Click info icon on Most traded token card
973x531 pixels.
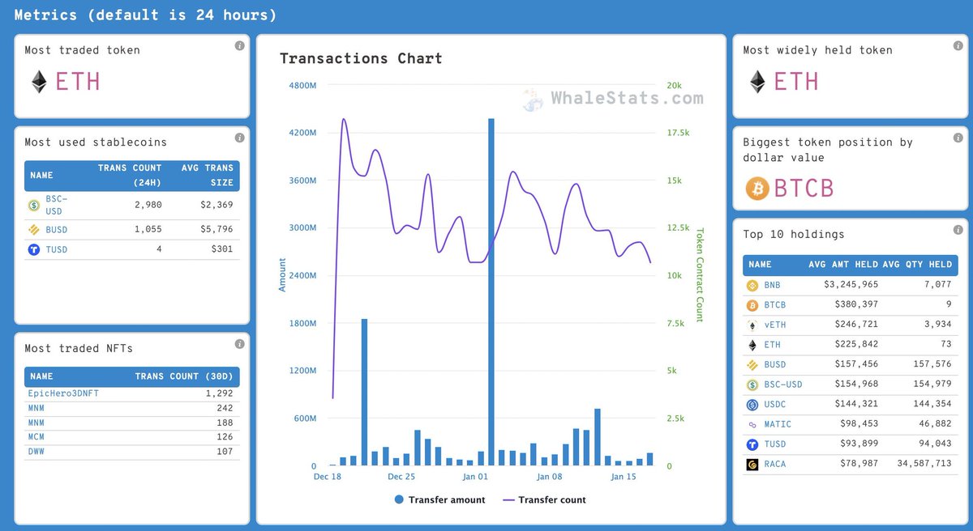[x=240, y=46]
